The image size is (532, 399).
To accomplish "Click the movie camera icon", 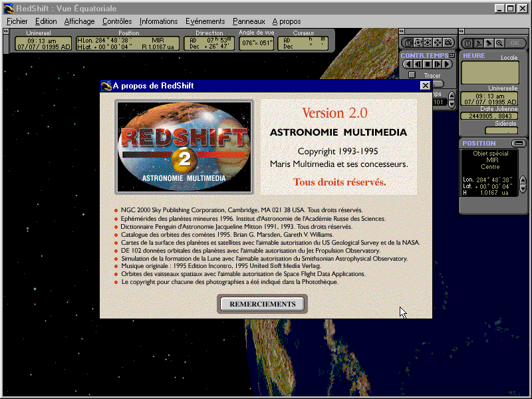I will click(448, 43).
